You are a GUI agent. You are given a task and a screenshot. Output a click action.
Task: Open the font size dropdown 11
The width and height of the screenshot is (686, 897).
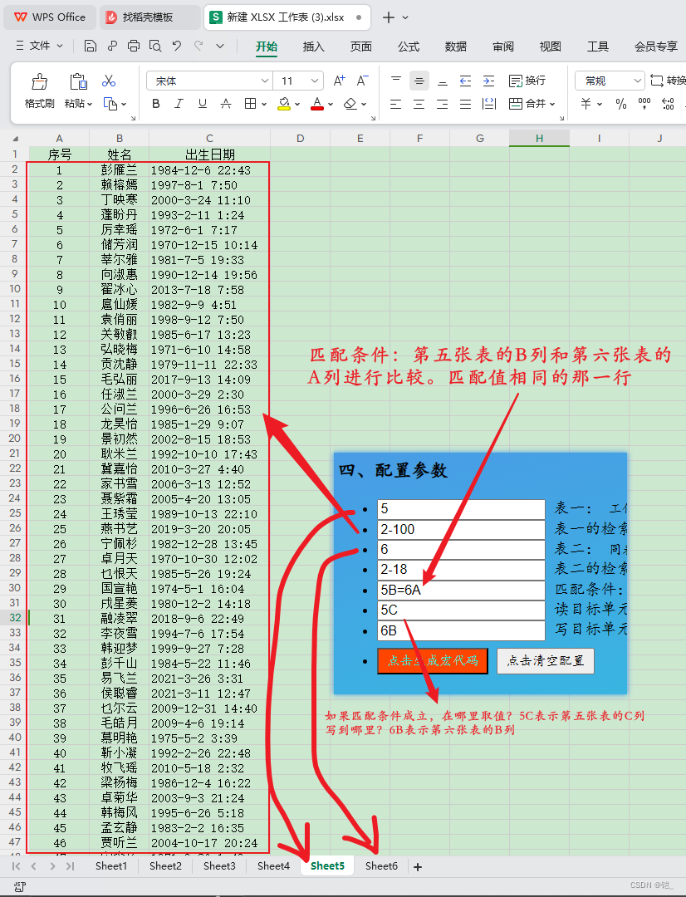pos(315,81)
